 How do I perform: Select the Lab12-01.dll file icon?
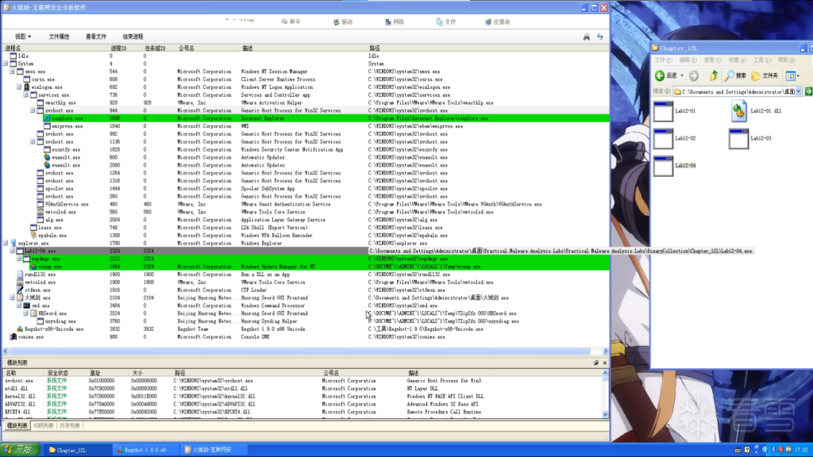[x=739, y=111]
